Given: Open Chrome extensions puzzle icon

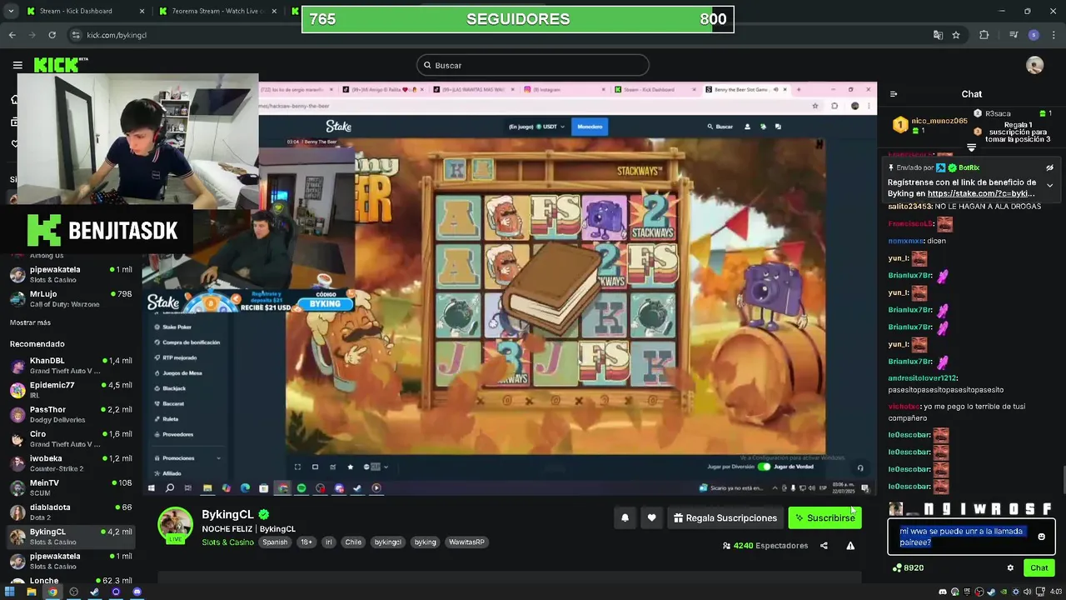Looking at the screenshot, I should coord(984,35).
